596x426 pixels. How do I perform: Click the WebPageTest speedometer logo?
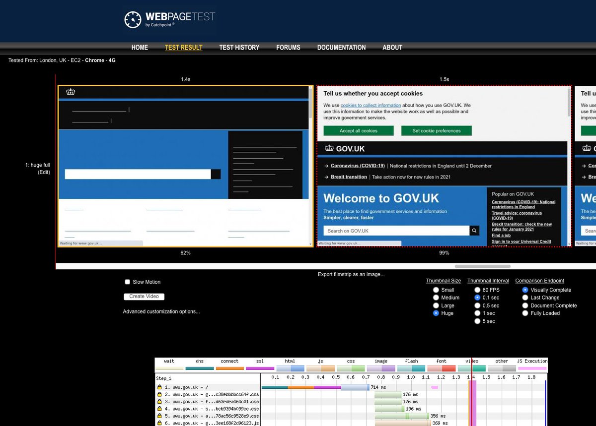pyautogui.click(x=133, y=19)
